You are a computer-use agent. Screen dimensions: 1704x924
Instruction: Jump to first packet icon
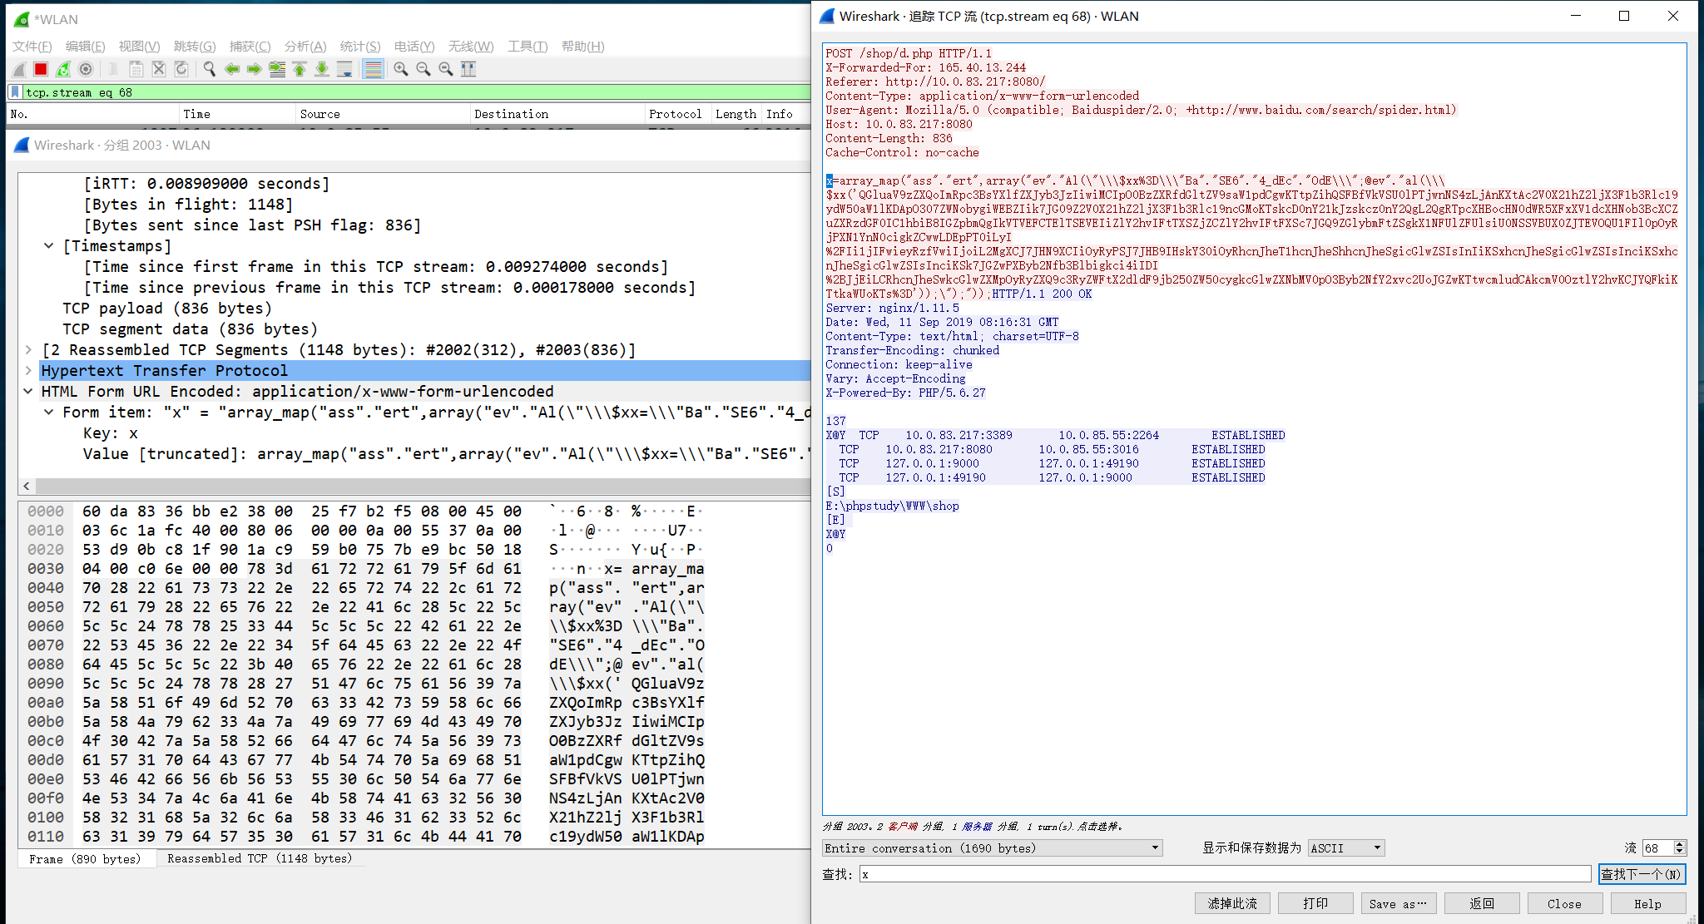(x=300, y=69)
